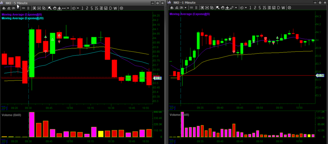Switch the 5 Minute chart to Daily (D) interval

click(x=111, y=8)
